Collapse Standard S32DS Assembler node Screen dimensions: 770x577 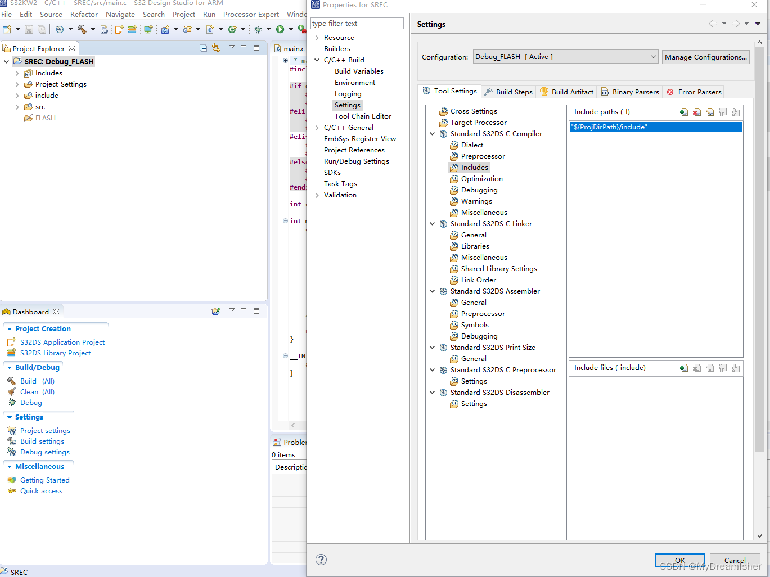(433, 291)
